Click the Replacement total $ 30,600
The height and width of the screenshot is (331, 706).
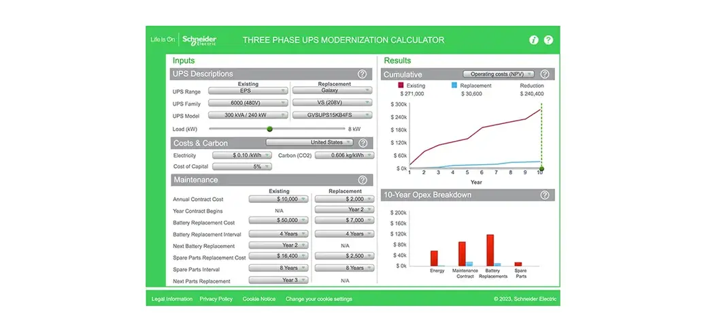click(x=471, y=94)
